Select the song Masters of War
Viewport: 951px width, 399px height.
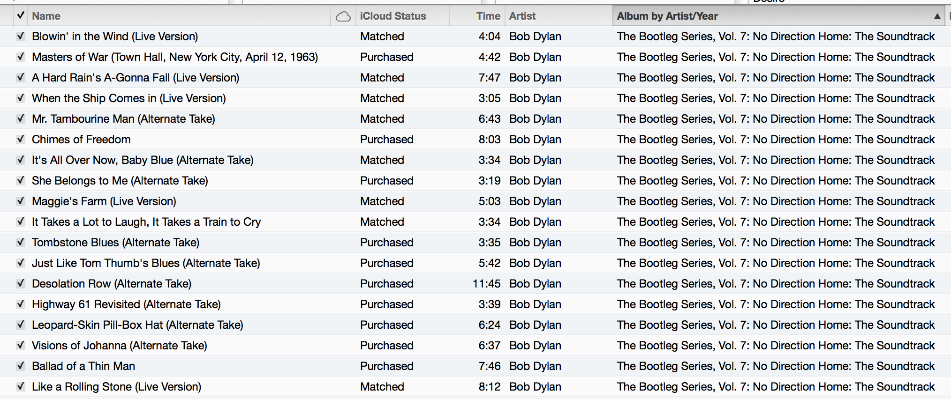point(175,57)
